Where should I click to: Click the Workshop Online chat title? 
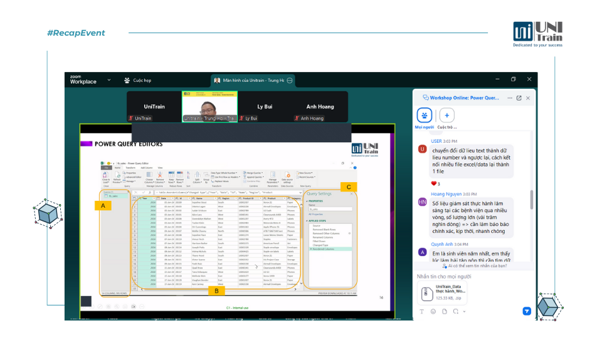pos(464,98)
